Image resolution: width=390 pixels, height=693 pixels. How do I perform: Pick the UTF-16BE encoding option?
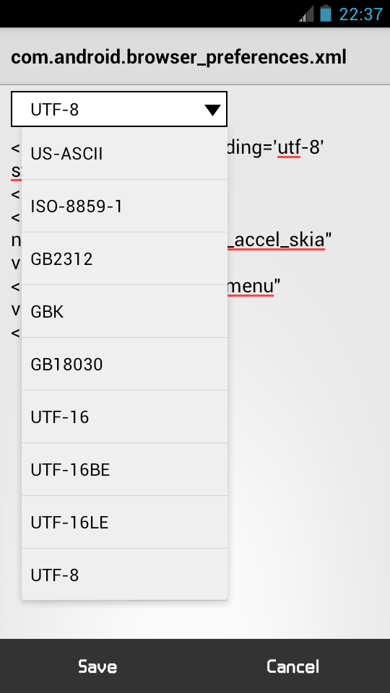coord(125,469)
